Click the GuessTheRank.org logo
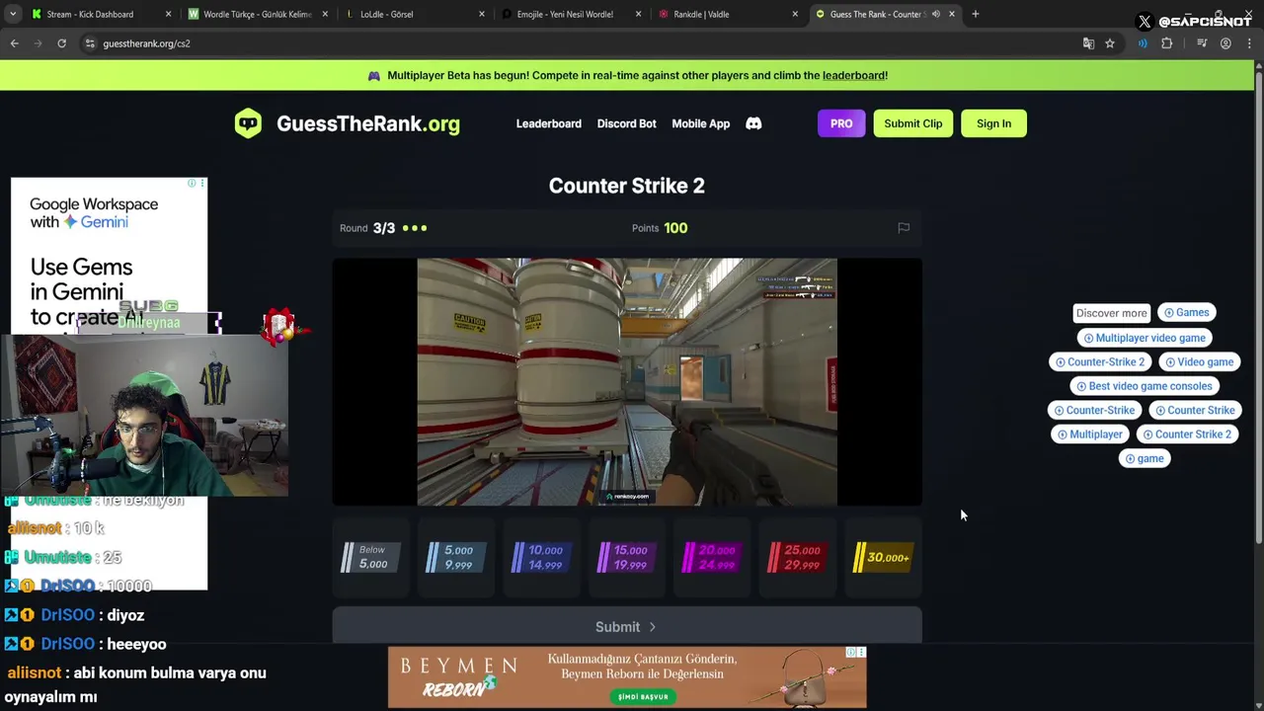The image size is (1264, 711). (347, 123)
